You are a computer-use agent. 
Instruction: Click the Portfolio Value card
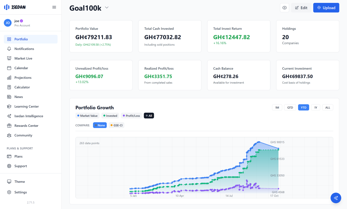[x=101, y=36]
